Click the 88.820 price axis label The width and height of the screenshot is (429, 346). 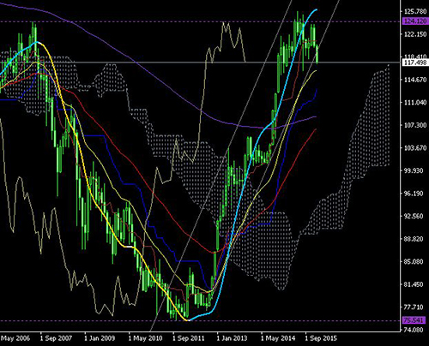coord(415,239)
